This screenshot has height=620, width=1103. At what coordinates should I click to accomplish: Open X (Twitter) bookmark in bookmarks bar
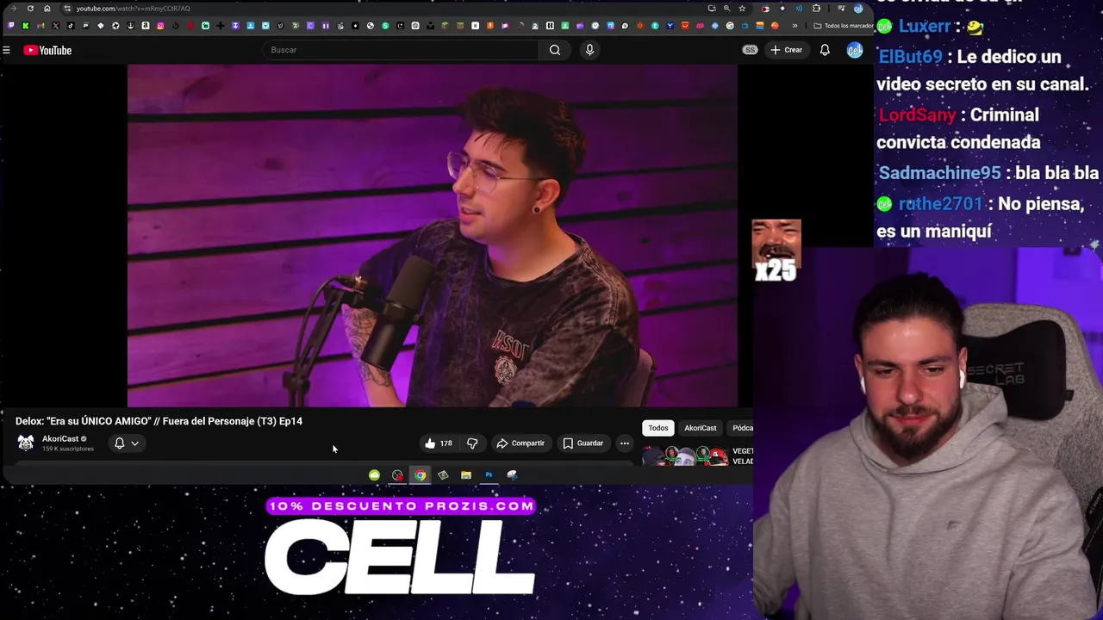[x=55, y=26]
